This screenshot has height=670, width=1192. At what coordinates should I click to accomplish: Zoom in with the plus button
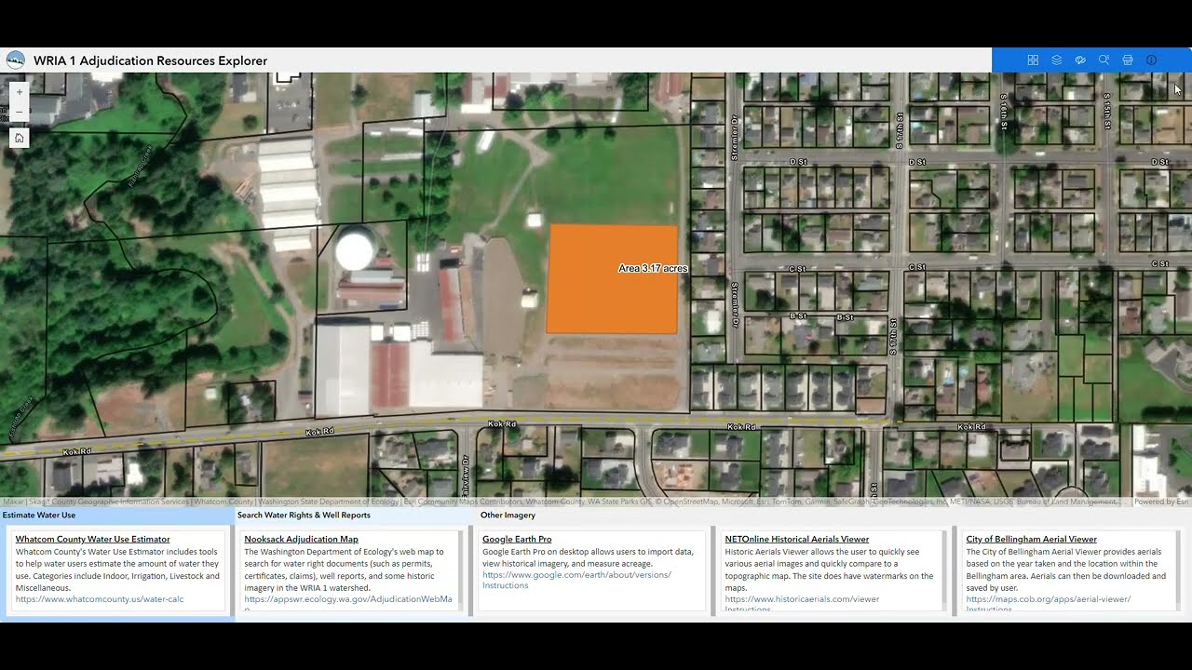(x=20, y=92)
